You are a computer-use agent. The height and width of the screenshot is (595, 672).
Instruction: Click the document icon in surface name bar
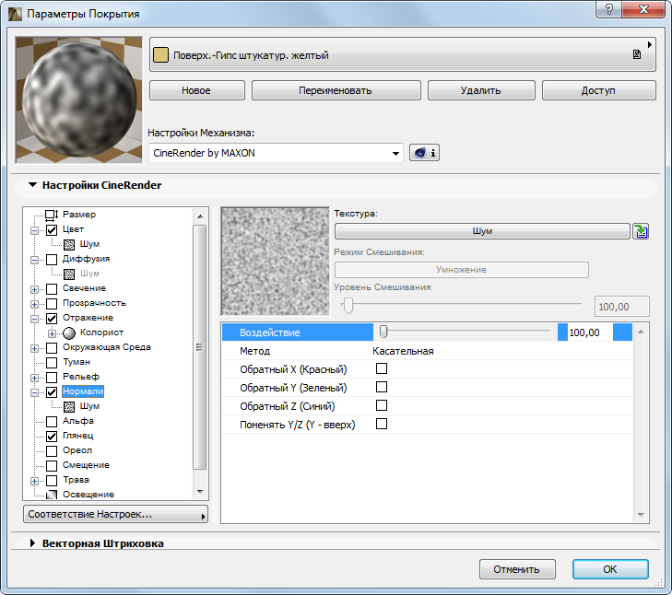pos(637,54)
